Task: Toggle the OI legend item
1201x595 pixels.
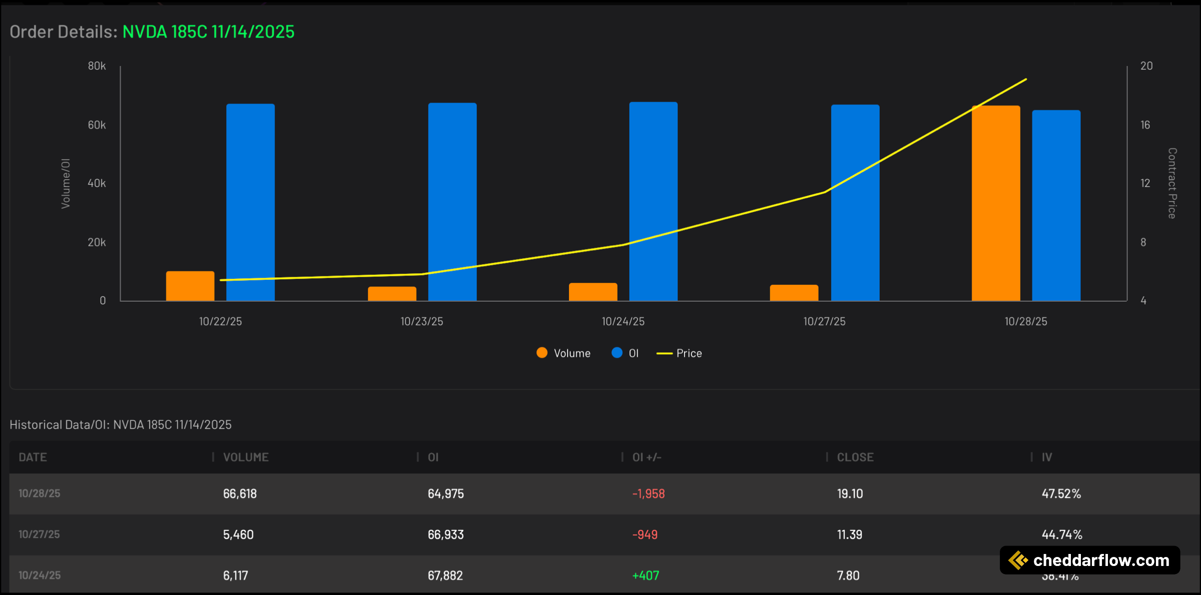Action: [625, 353]
